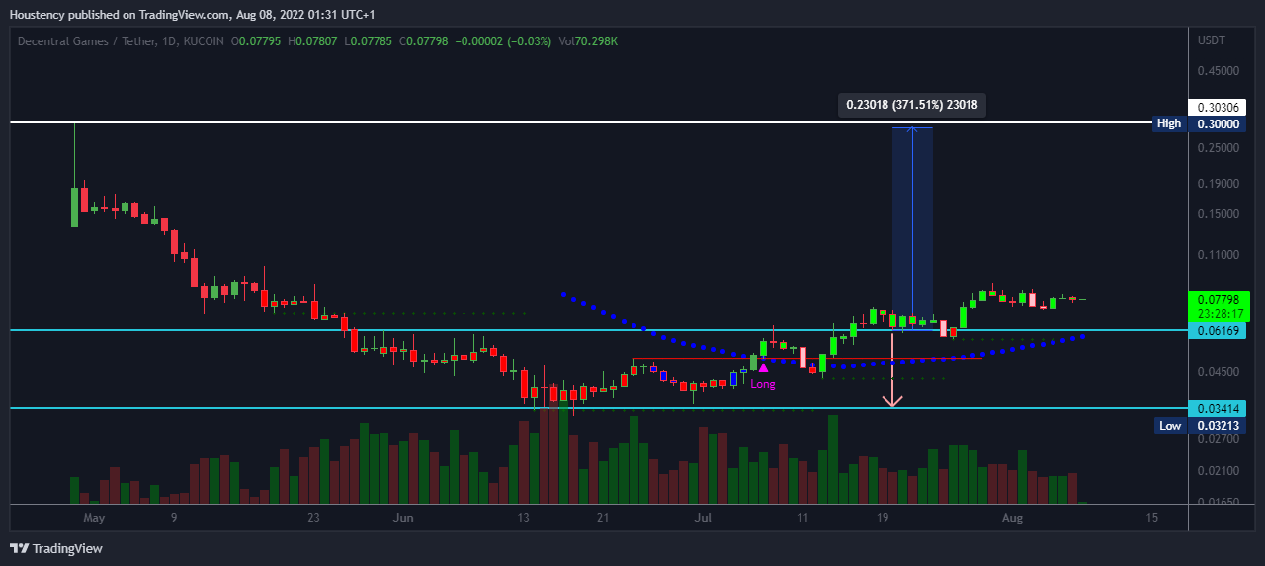
Task: Click the 0.30306 price label on the axis
Action: pyautogui.click(x=1218, y=107)
